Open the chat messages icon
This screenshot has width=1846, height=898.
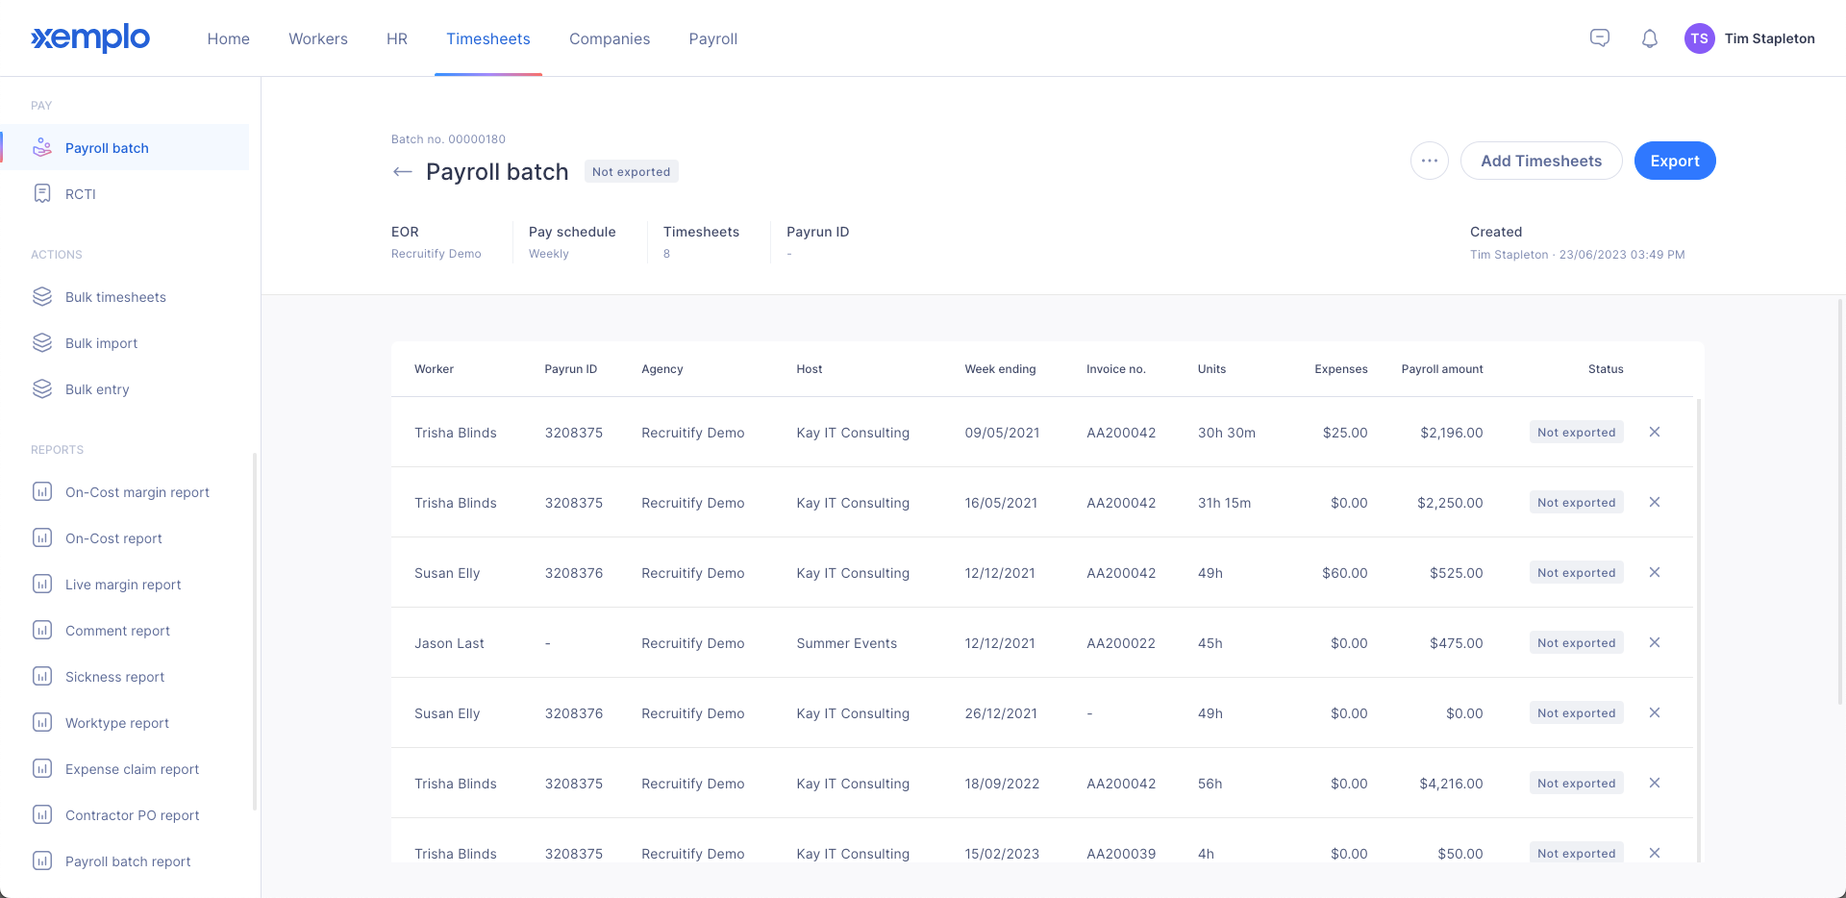[x=1600, y=38]
